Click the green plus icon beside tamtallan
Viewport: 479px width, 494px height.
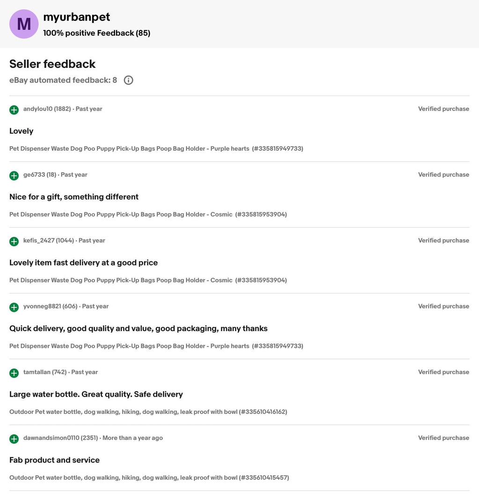[14, 373]
